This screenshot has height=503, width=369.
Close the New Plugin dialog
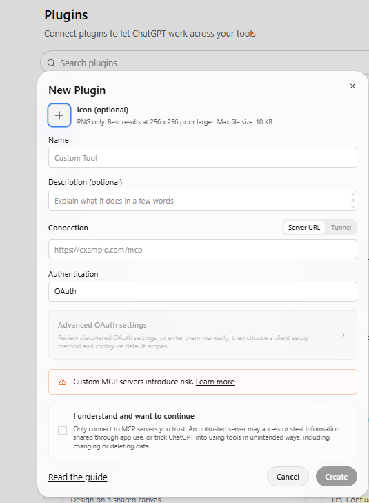coord(352,86)
